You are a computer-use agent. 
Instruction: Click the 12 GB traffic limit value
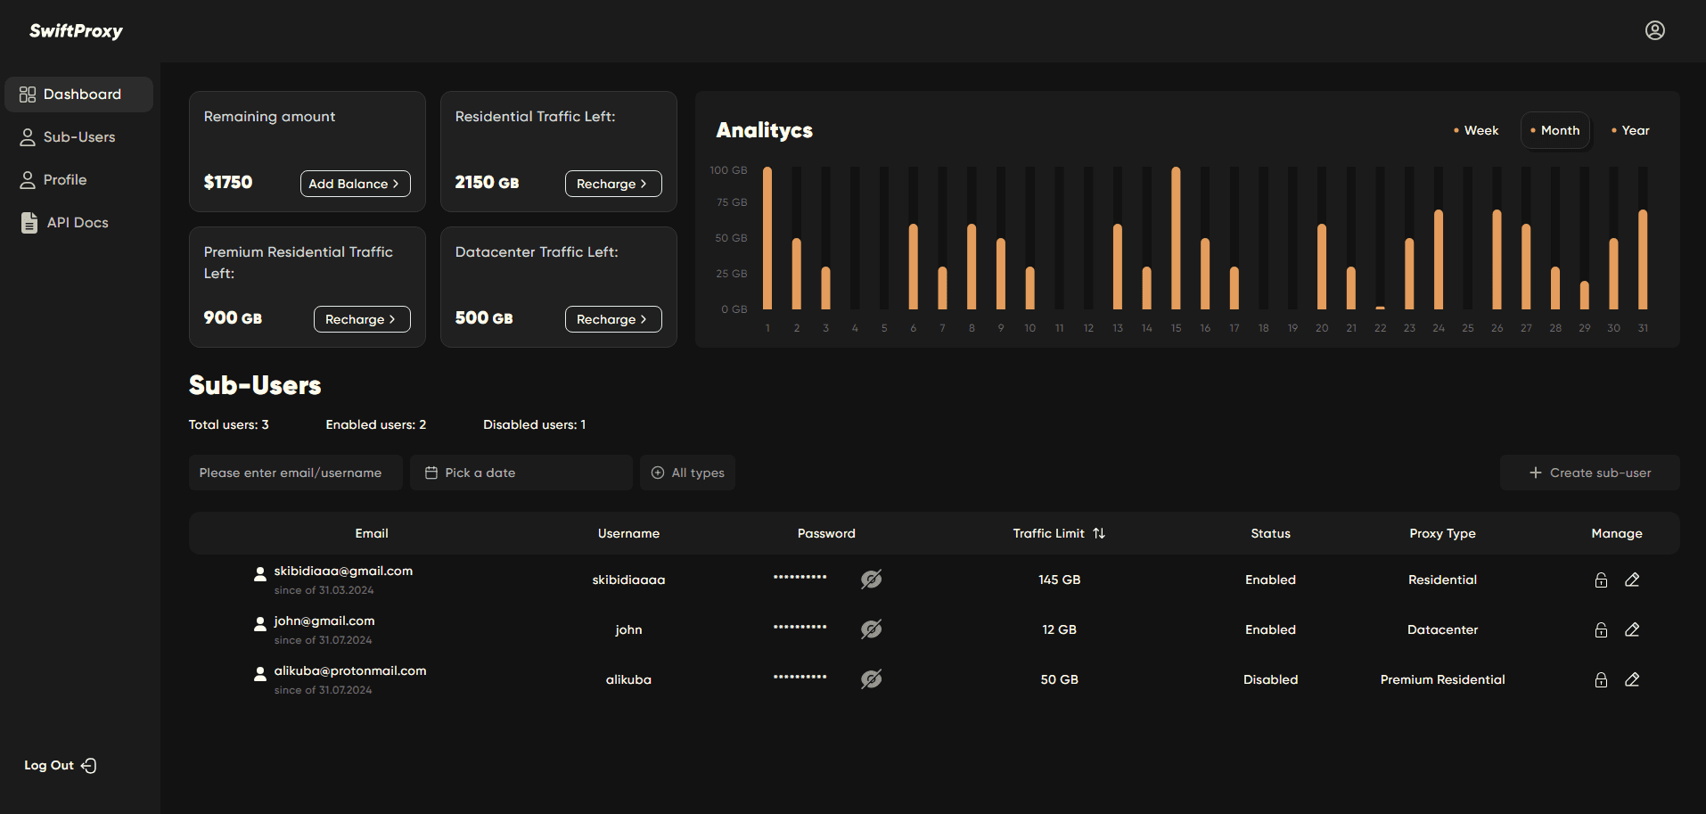(x=1059, y=629)
